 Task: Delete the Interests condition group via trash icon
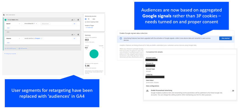(x=78, y=34)
